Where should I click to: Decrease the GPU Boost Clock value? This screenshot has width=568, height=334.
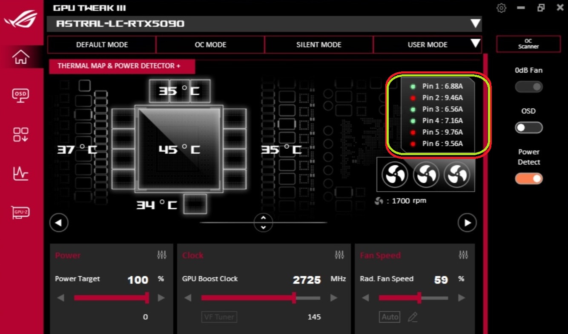[188, 298]
